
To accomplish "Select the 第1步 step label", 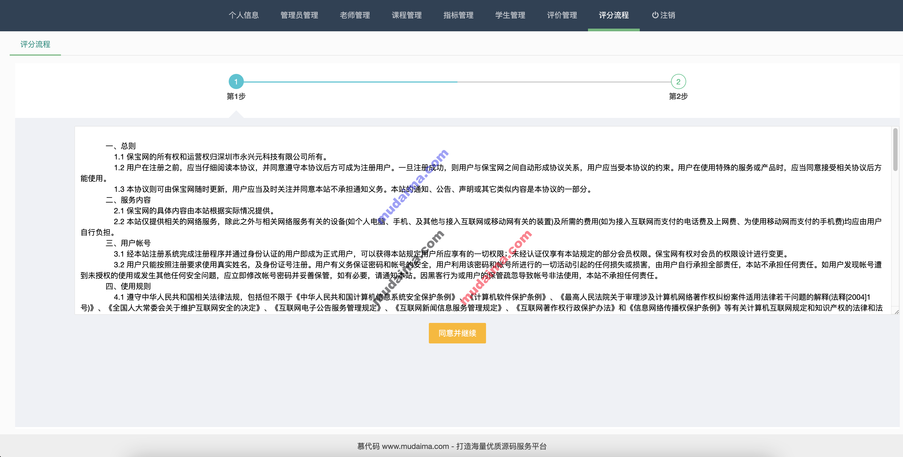I will [x=236, y=96].
